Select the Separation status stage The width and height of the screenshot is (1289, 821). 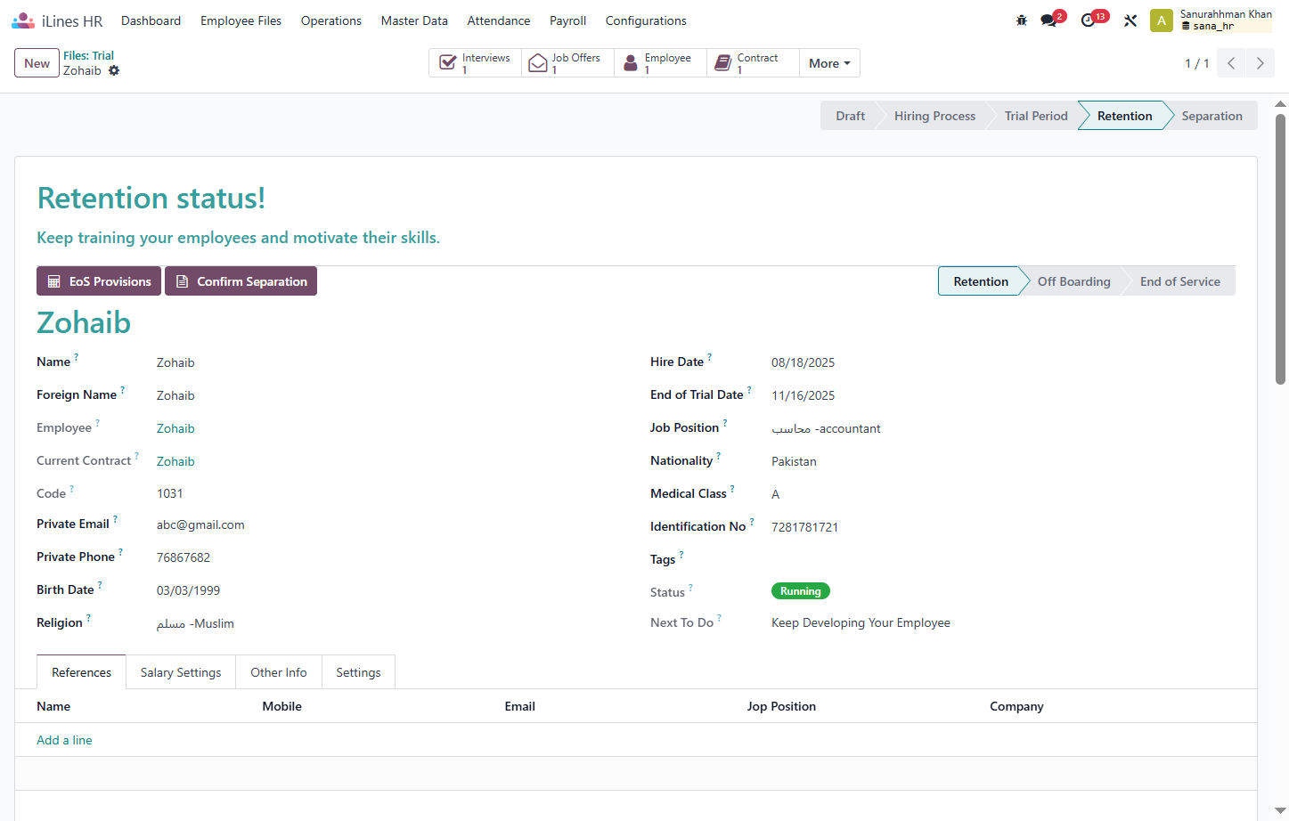click(x=1211, y=116)
